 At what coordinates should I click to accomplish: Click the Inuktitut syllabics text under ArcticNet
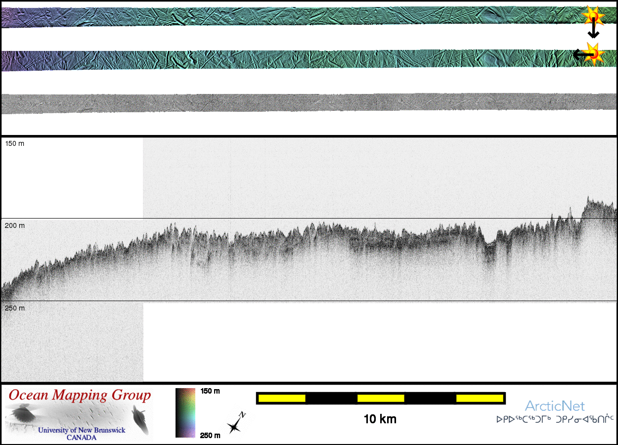click(x=555, y=419)
